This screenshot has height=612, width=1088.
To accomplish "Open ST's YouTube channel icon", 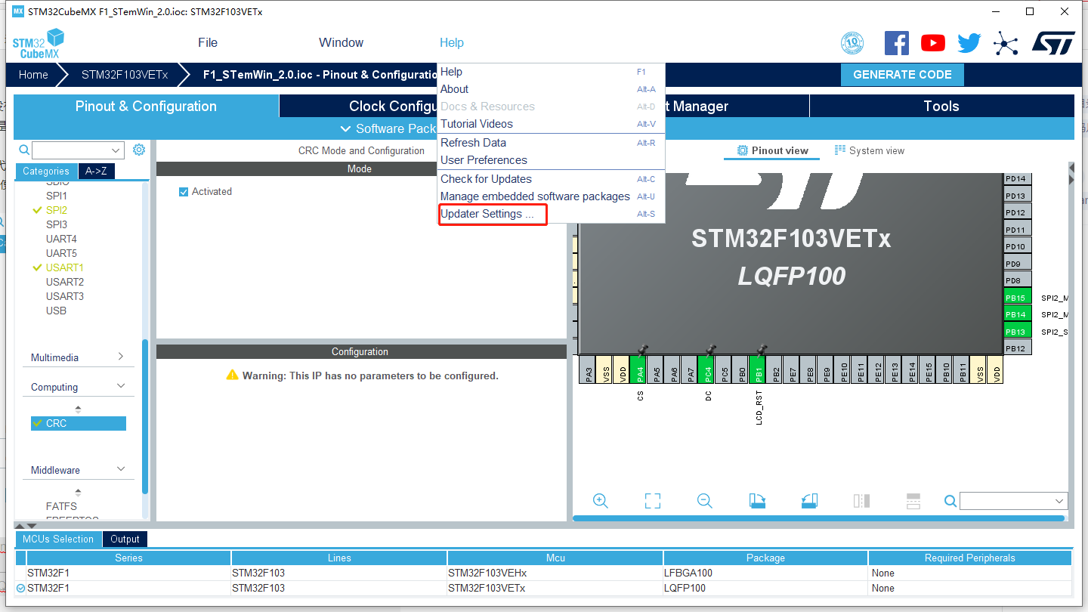I will pyautogui.click(x=933, y=43).
